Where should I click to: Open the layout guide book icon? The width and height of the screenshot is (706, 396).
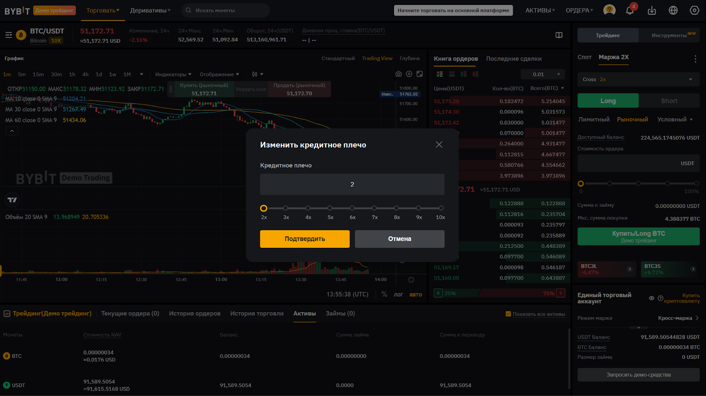pyautogui.click(x=559, y=35)
